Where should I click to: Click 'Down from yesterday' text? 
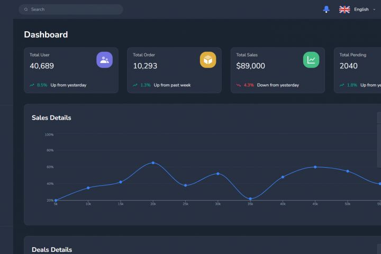pyautogui.click(x=278, y=85)
